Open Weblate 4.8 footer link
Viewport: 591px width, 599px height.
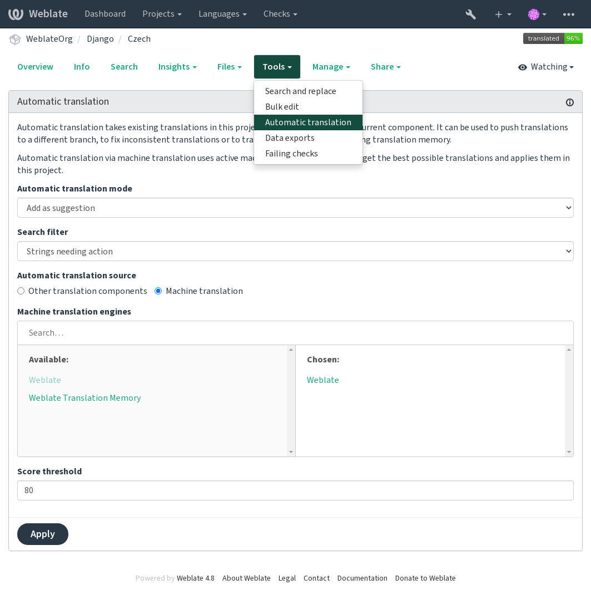point(196,578)
